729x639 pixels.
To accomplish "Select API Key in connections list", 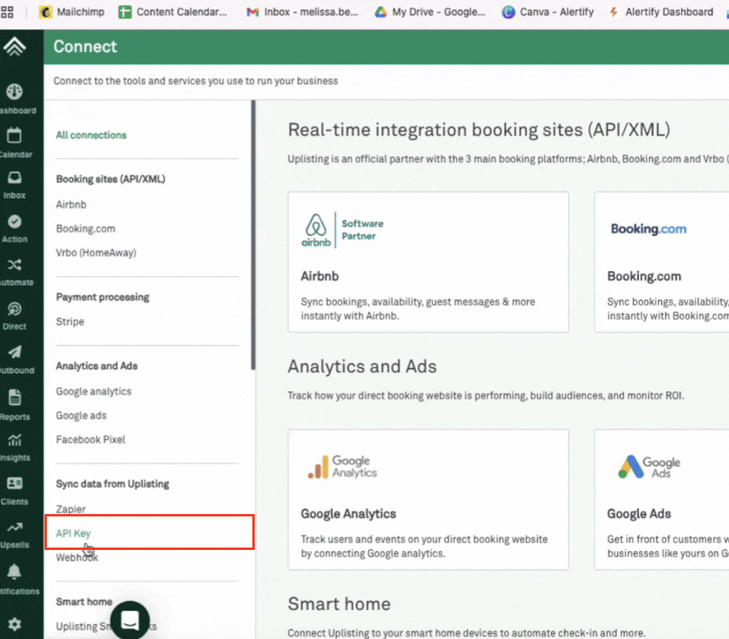I will tap(73, 534).
